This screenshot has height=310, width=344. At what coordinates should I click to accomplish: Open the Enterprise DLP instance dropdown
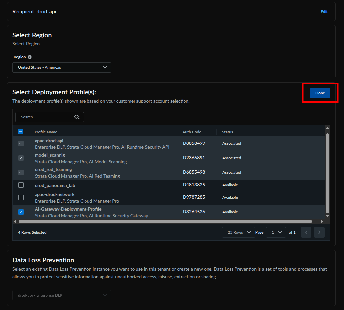[61, 295]
